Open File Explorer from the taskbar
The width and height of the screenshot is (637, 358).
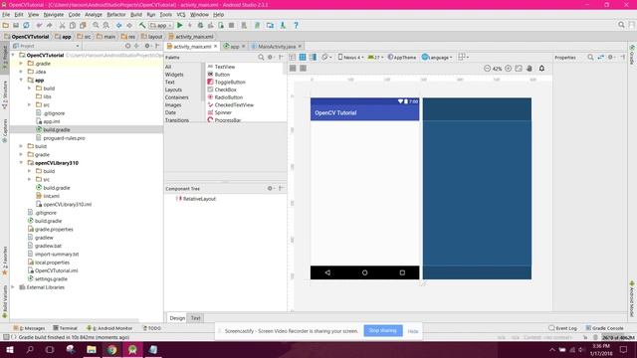[x=92, y=349]
